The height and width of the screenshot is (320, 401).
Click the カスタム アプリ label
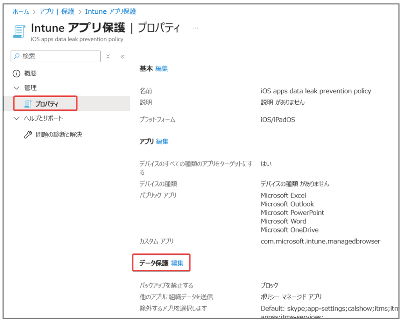157,241
